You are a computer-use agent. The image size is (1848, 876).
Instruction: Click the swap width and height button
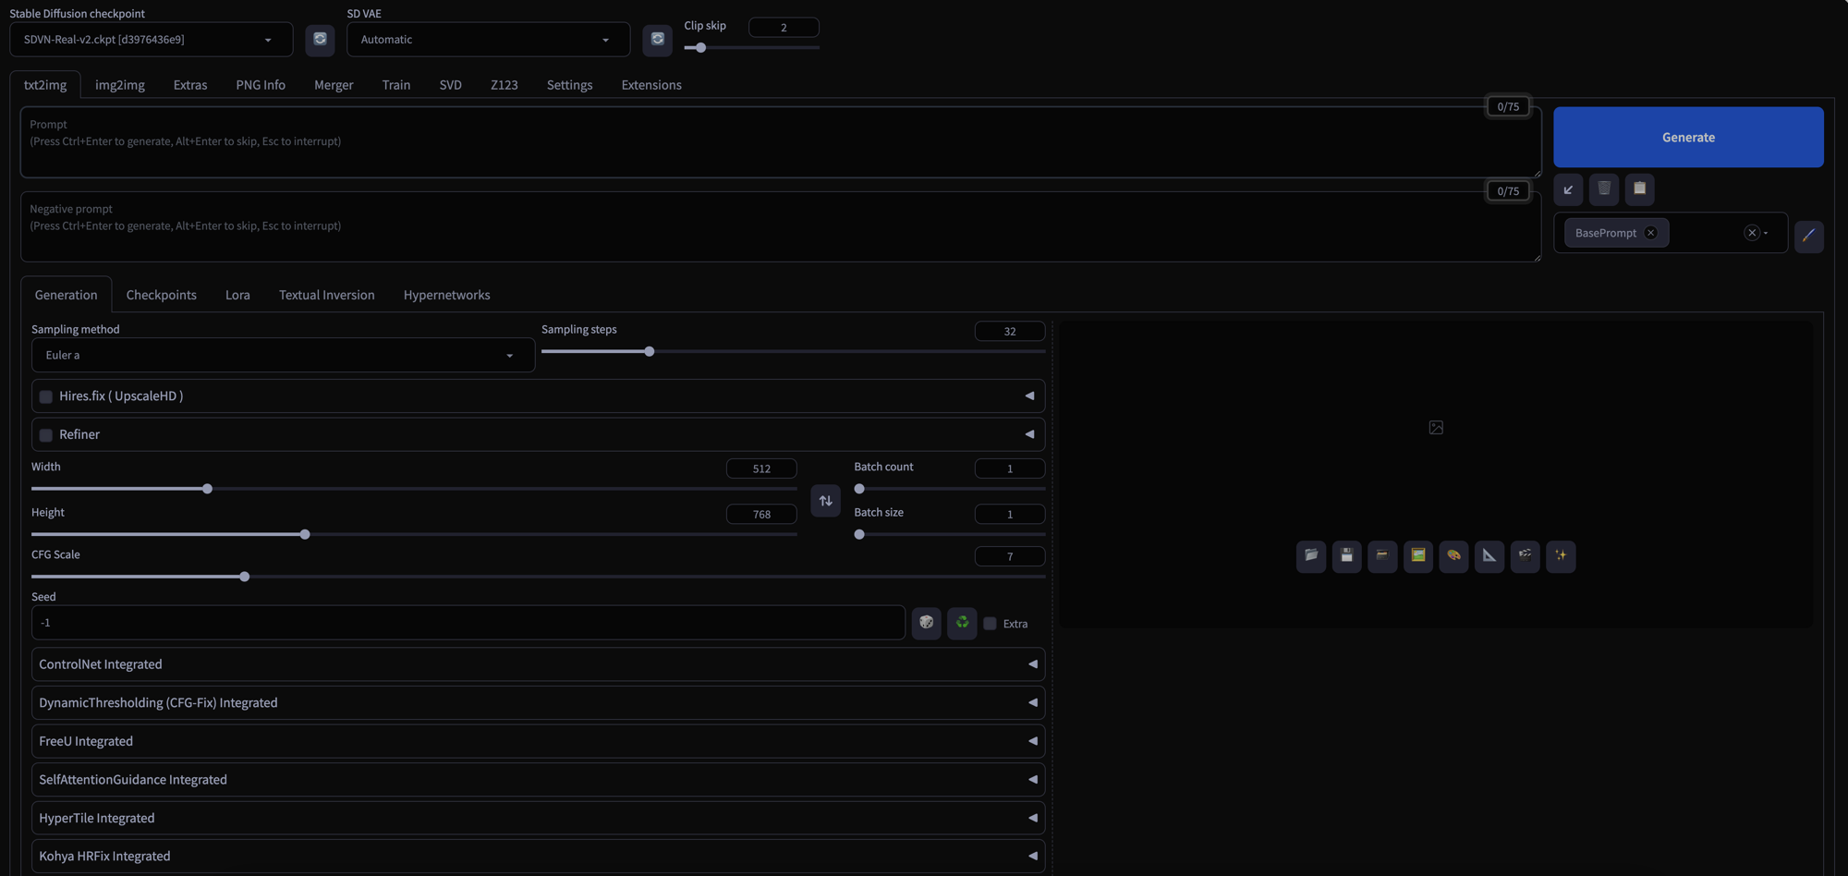coord(825,501)
